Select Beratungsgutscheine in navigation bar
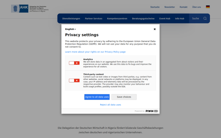 (143, 19)
